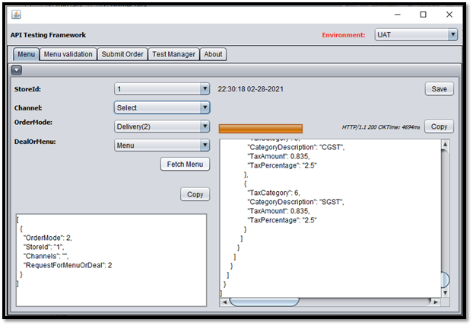Screen dimensions: 473x326
Task: Expand the DealOrMenu dropdown
Action: pos(162,145)
